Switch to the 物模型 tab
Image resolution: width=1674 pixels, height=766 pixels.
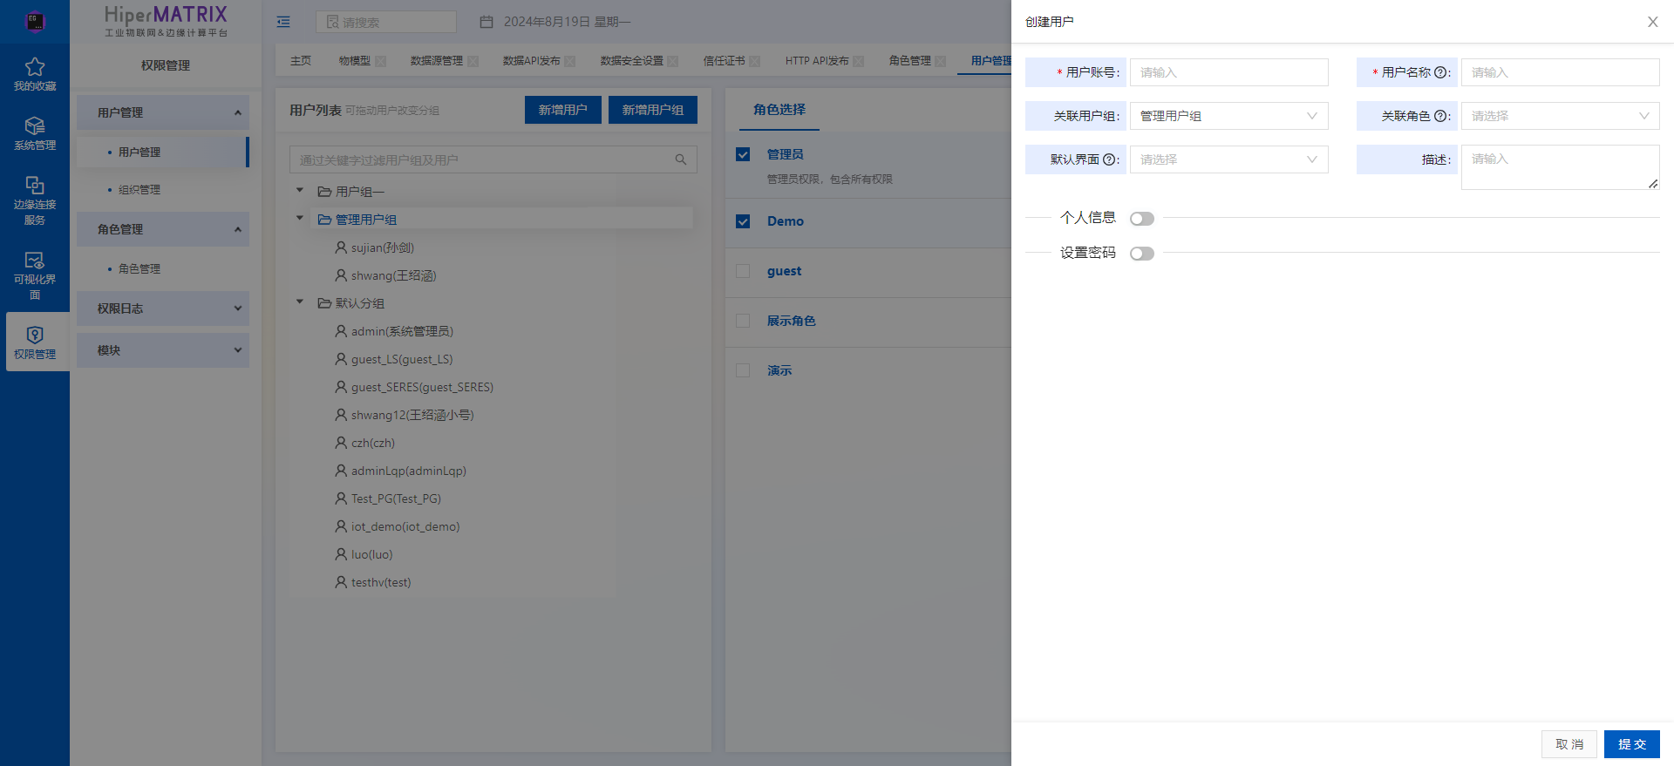354,61
